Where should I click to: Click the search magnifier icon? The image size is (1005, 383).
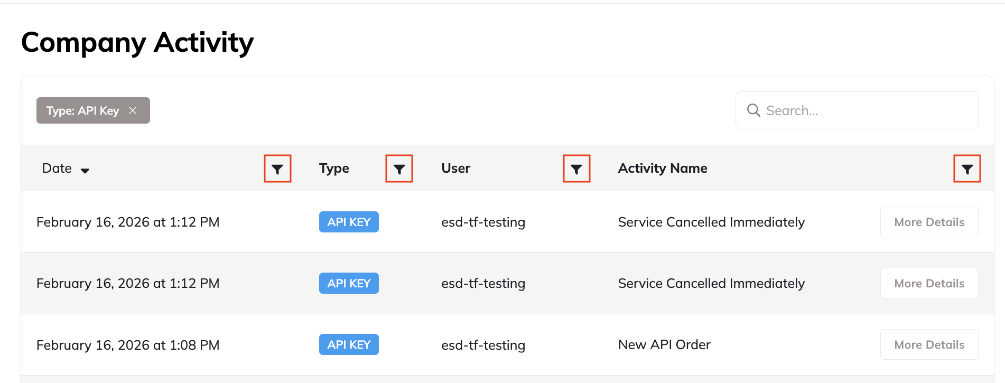(x=753, y=110)
